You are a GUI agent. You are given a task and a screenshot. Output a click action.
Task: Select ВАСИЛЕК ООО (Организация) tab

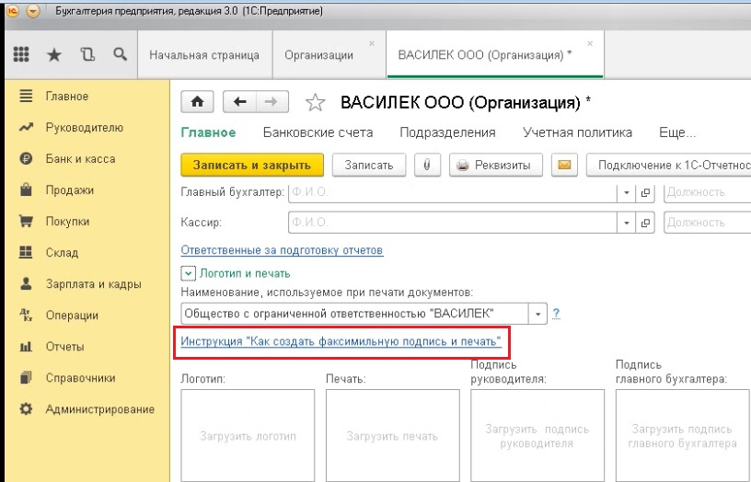(x=485, y=55)
